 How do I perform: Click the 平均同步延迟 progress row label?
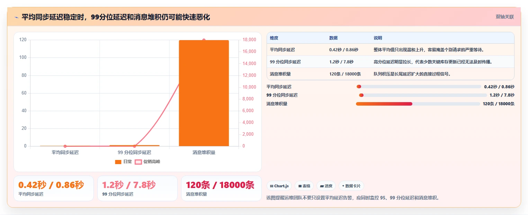(x=279, y=87)
